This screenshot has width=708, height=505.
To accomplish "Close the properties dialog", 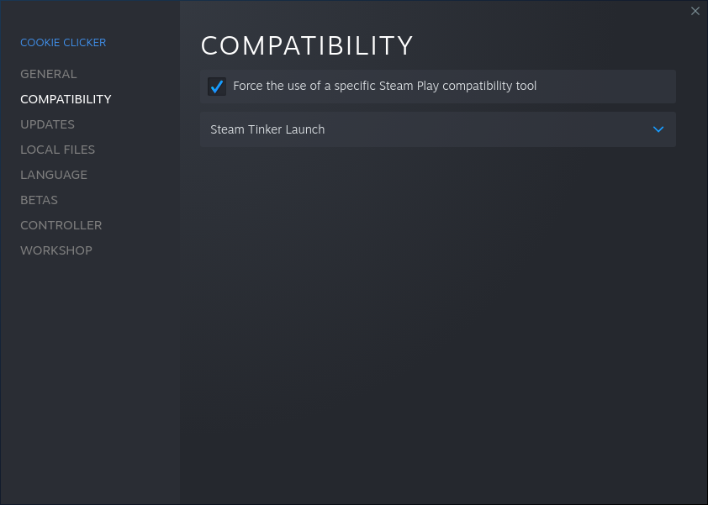I will pyautogui.click(x=695, y=11).
